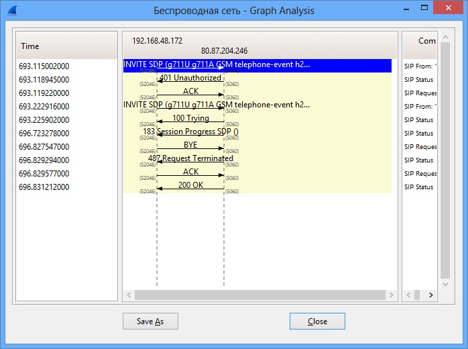Viewport: 468px width, 349px height.
Task: Select the 200 OK flow arrow
Action: (190, 187)
